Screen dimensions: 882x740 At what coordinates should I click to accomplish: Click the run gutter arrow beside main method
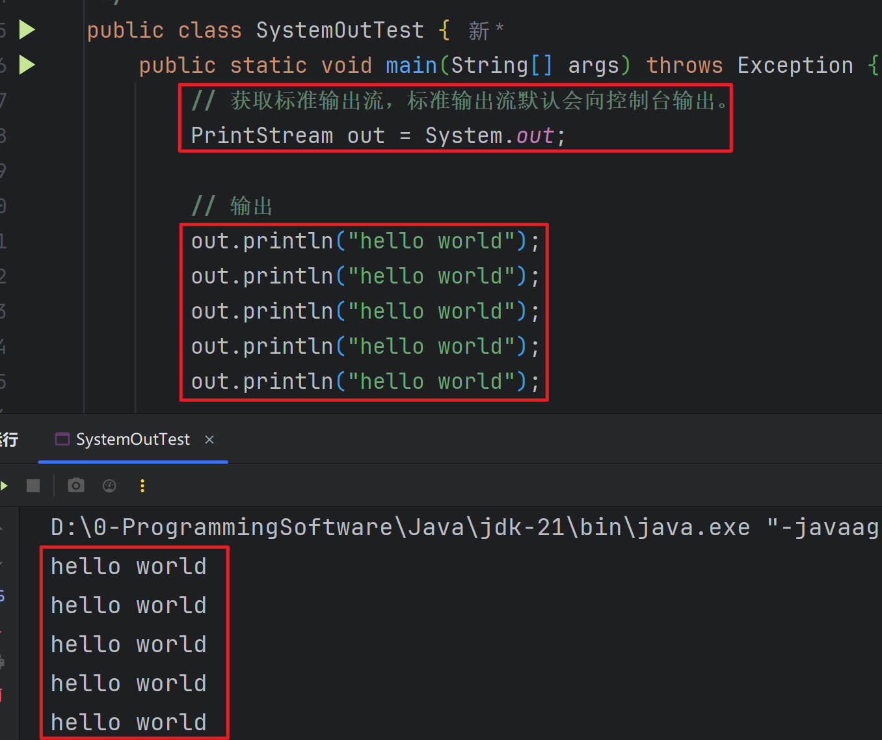tap(27, 65)
